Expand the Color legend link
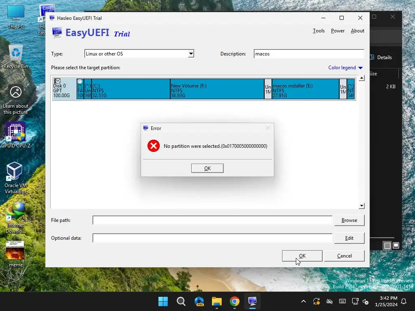Screen dimensions: 415x311 pos(345,68)
